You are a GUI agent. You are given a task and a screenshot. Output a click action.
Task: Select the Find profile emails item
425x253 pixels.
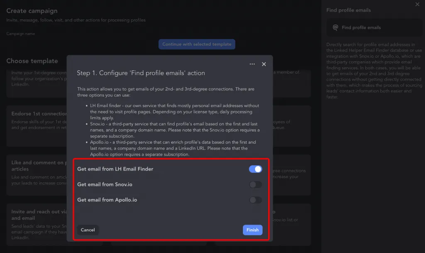374,27
